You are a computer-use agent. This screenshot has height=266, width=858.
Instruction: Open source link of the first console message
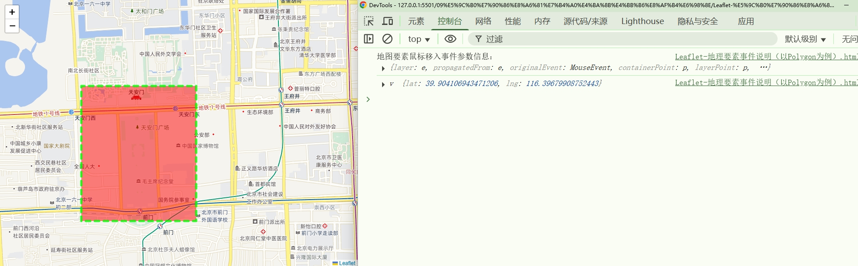[x=766, y=57]
